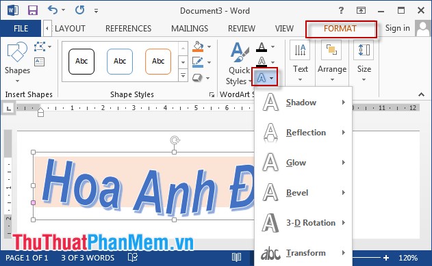432x266 pixels.
Task: Click the Draw Text Box icon
Action: [40, 62]
